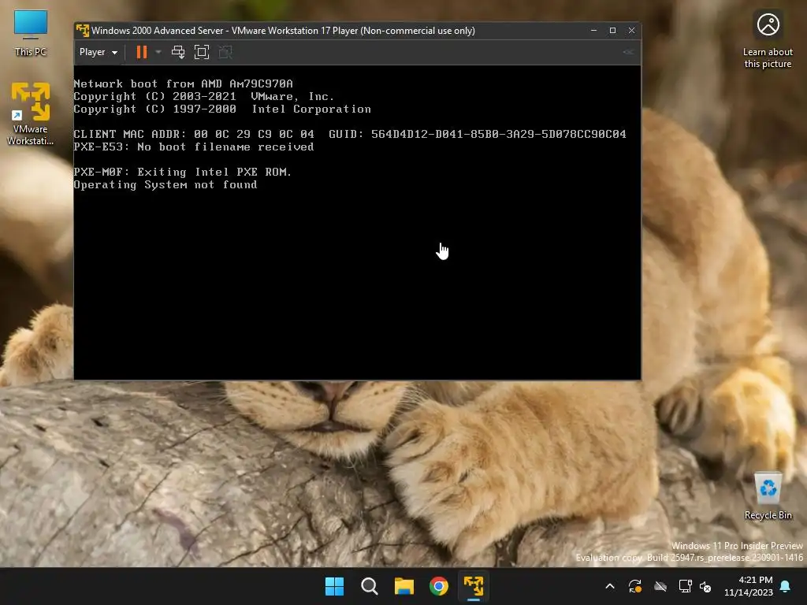Open Learn about this picture icon
The height and width of the screenshot is (605, 807).
point(768,39)
